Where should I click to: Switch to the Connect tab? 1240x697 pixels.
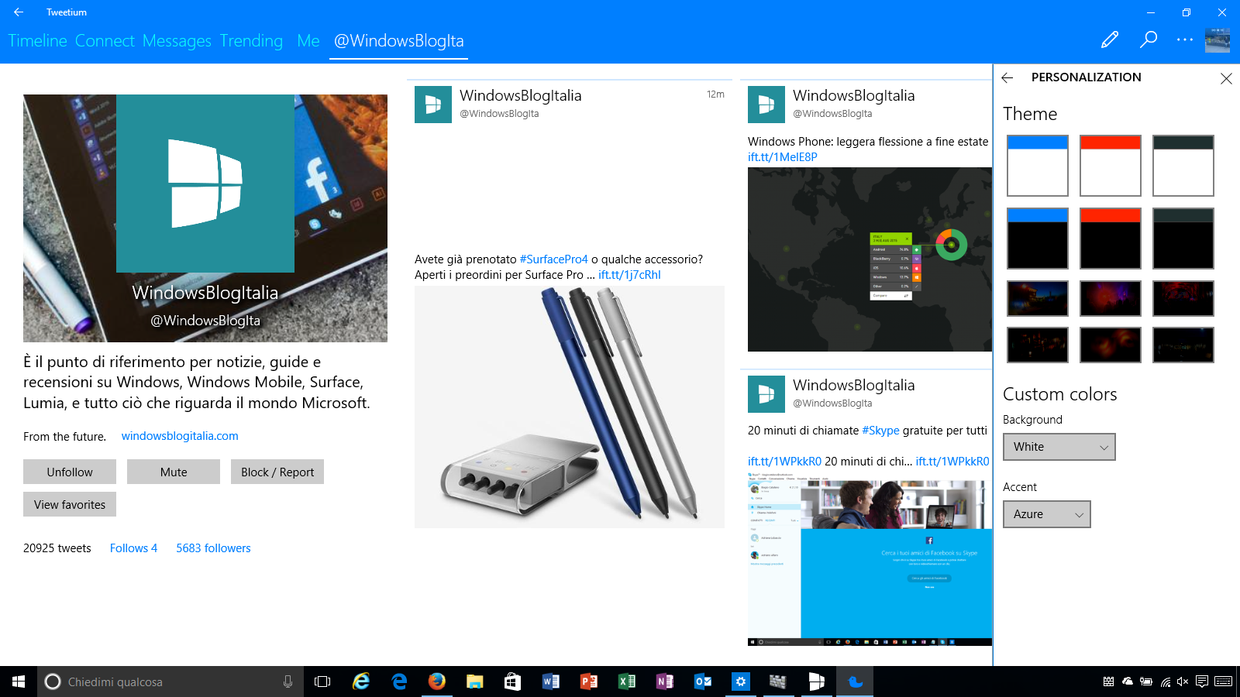[105, 40]
